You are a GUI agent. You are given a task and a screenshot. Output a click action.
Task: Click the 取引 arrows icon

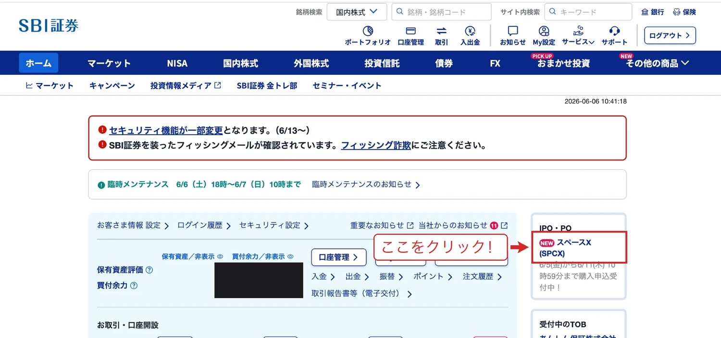coord(441,31)
